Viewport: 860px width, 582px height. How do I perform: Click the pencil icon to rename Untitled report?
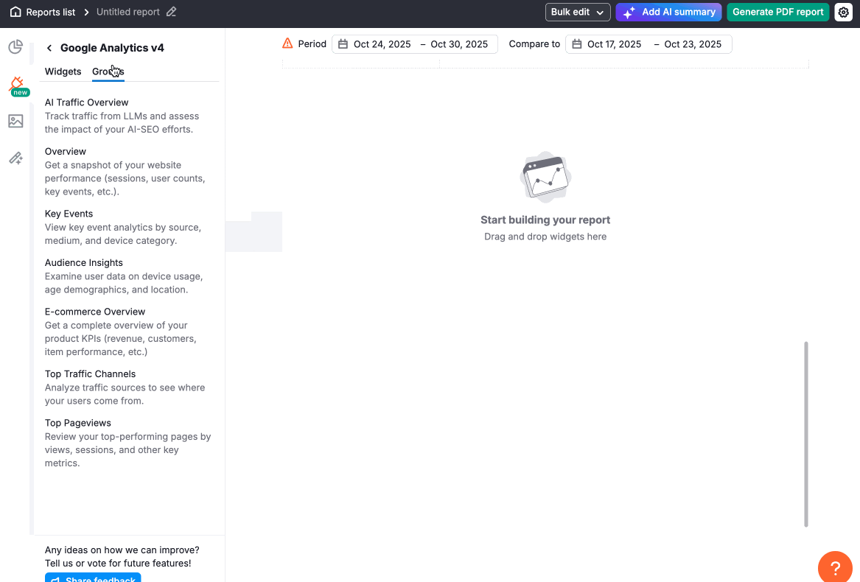[x=172, y=12]
